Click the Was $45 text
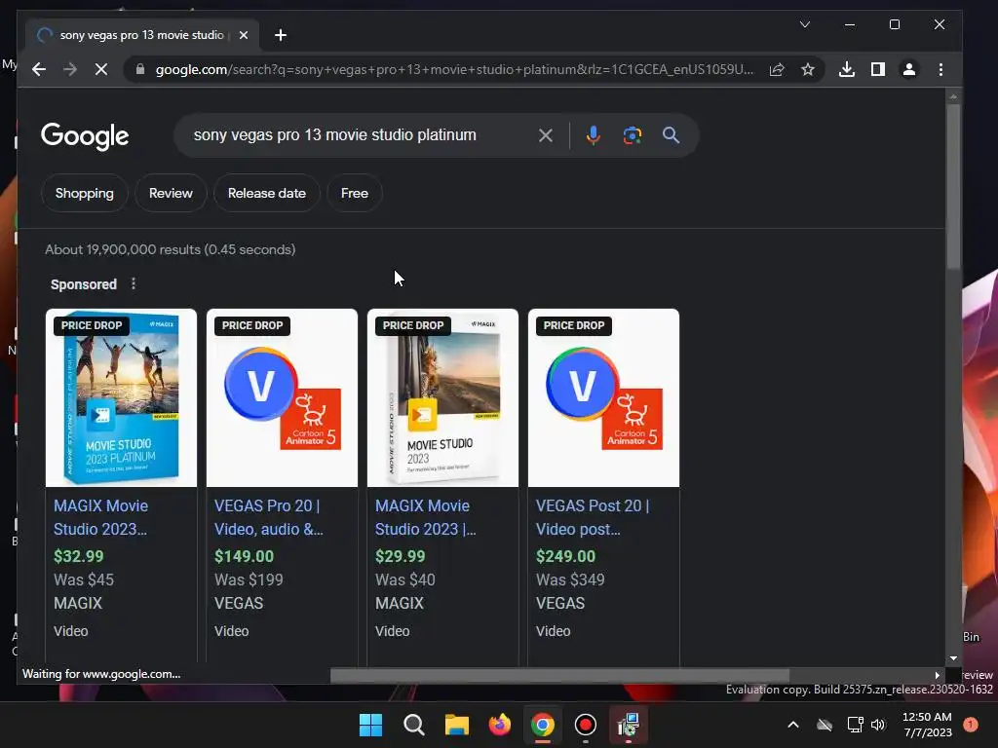 coord(84,580)
